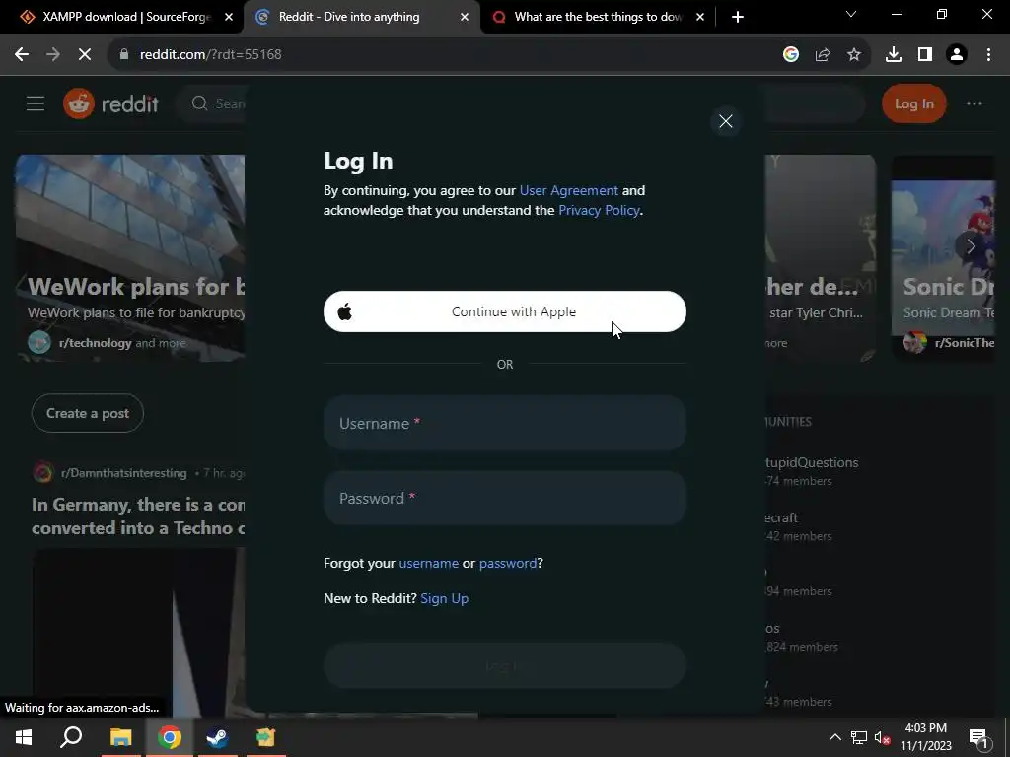This screenshot has height=757, width=1010.
Task: Open the Sonic Dream Team card
Action: tap(943, 257)
